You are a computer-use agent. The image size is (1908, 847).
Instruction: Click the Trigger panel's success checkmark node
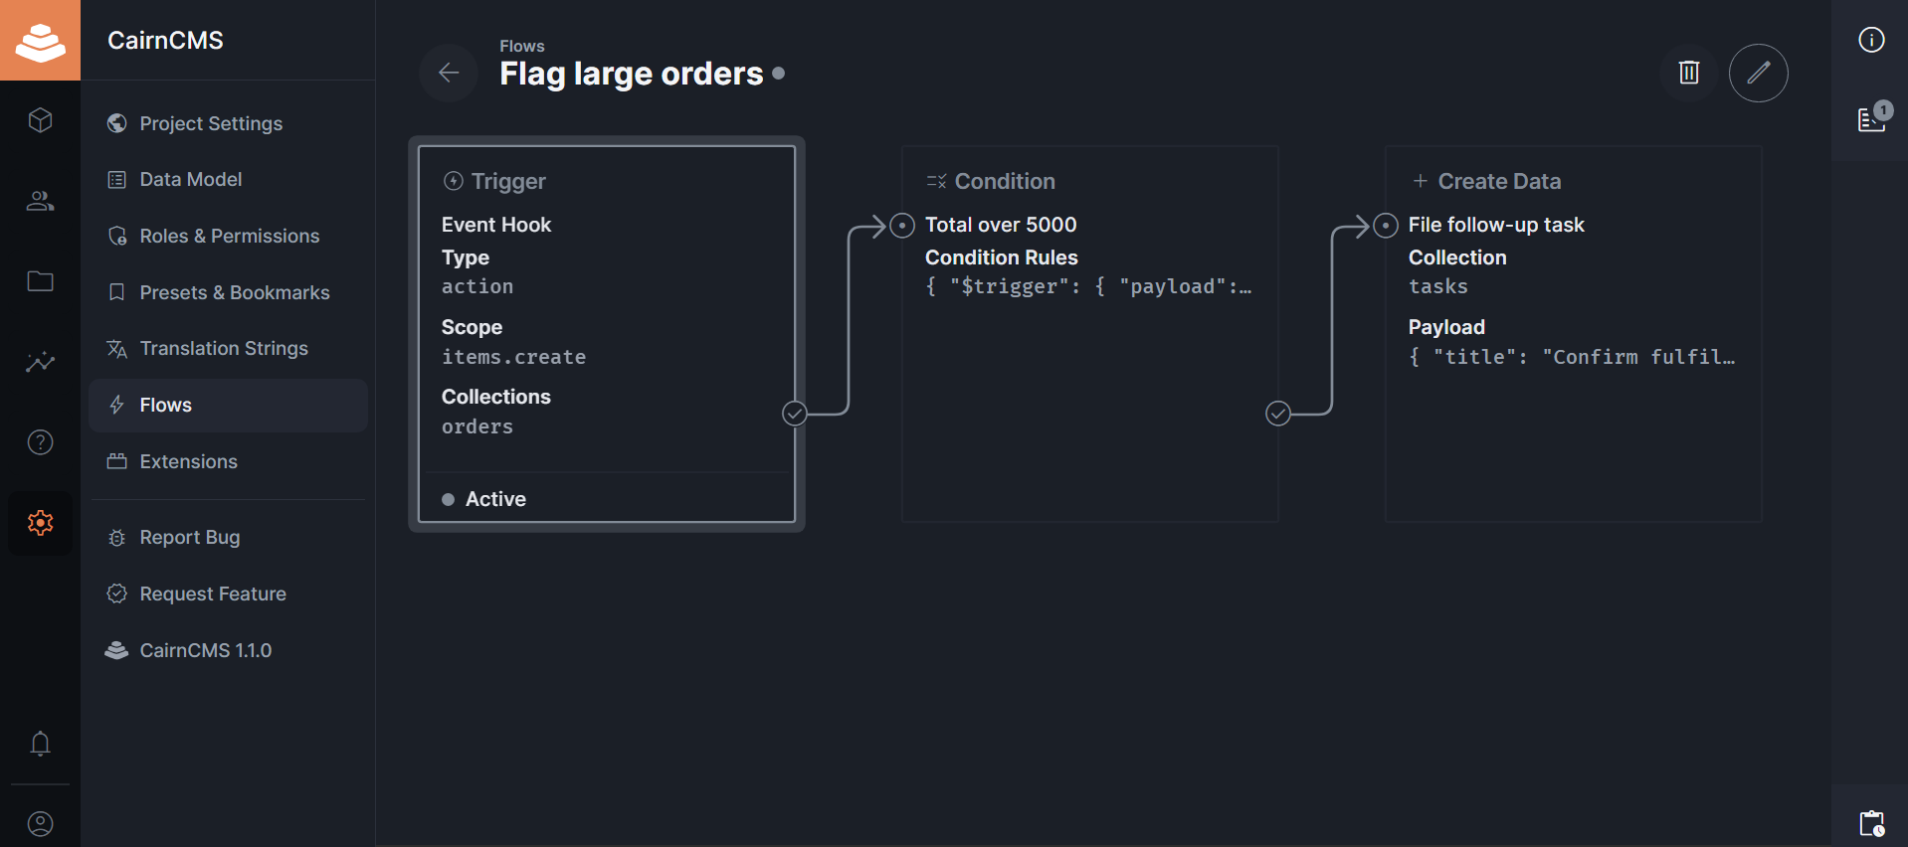pos(794,414)
